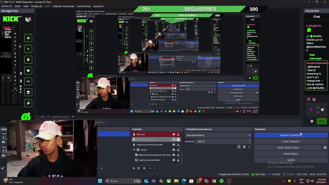Open the Colección de Escenas menu
Screen dimensions: 329x185
tap(63, 6)
